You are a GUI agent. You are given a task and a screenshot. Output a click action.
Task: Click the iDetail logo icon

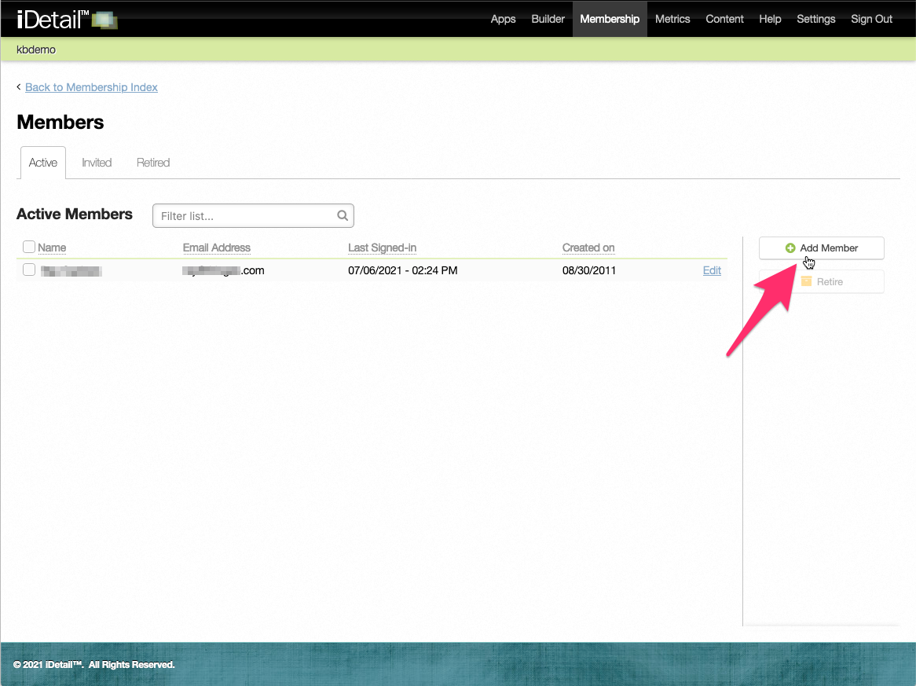tap(104, 20)
